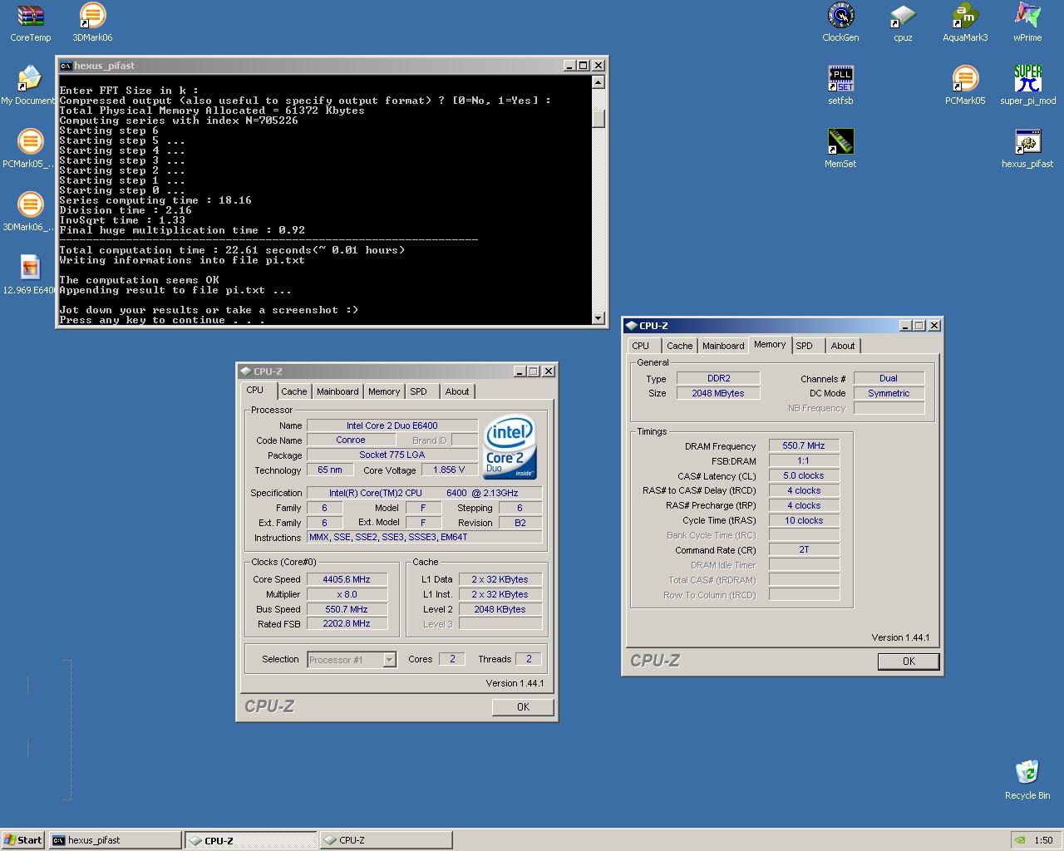Click the Level 2 2048 KBytes value
Viewport: 1064px width, 851px height.
click(500, 609)
